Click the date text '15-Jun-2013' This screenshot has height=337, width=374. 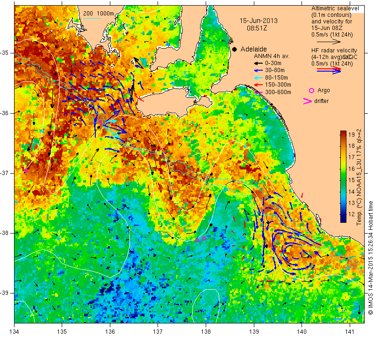259,21
